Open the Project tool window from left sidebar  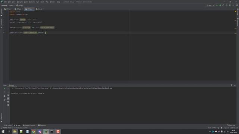tap(1, 12)
